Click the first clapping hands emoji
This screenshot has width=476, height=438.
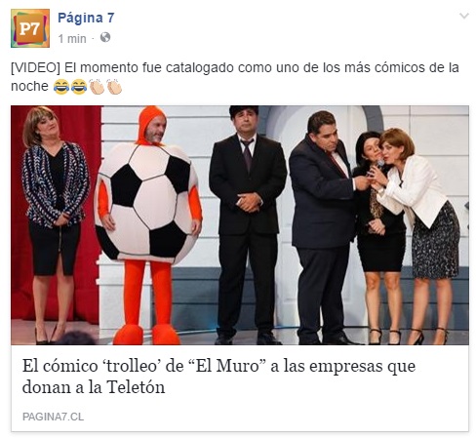tap(97, 87)
